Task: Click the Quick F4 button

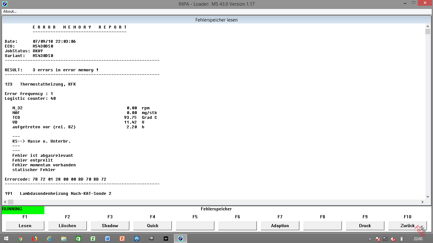Action: coord(153,226)
